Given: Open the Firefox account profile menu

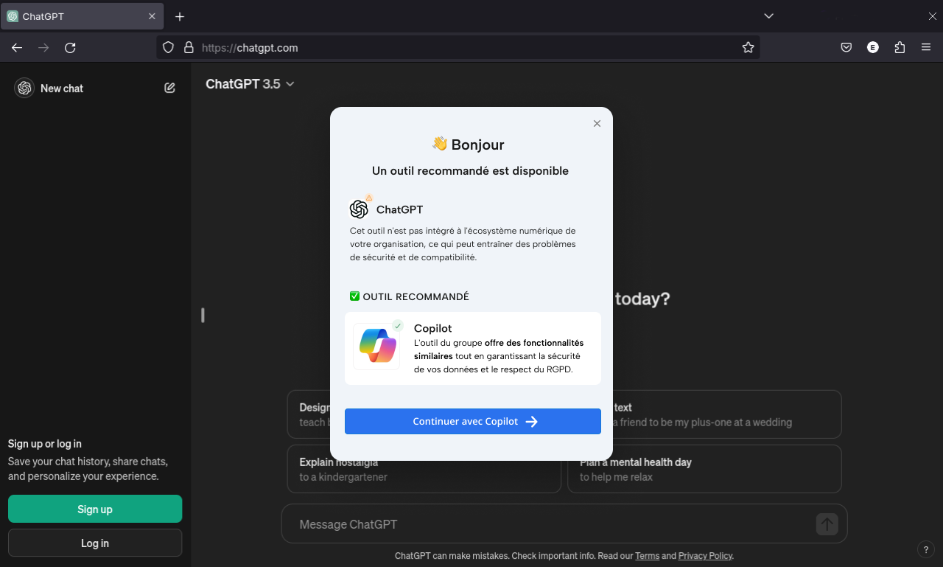Looking at the screenshot, I should tap(872, 47).
